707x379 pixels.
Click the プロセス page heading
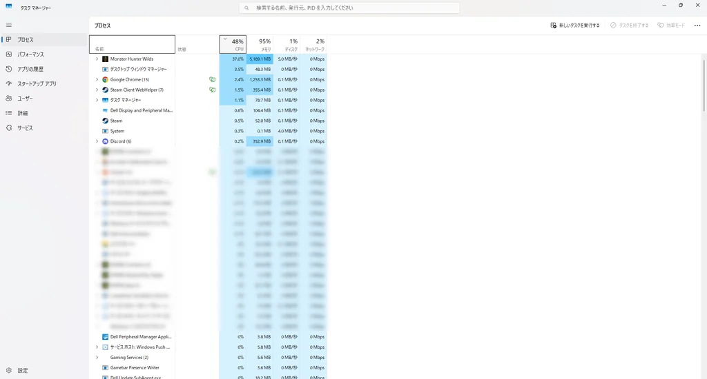(103, 25)
